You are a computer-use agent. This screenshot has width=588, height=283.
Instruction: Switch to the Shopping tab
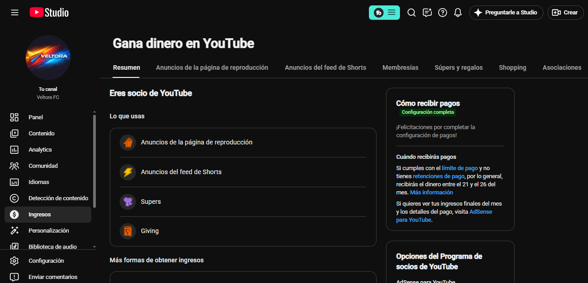point(512,67)
